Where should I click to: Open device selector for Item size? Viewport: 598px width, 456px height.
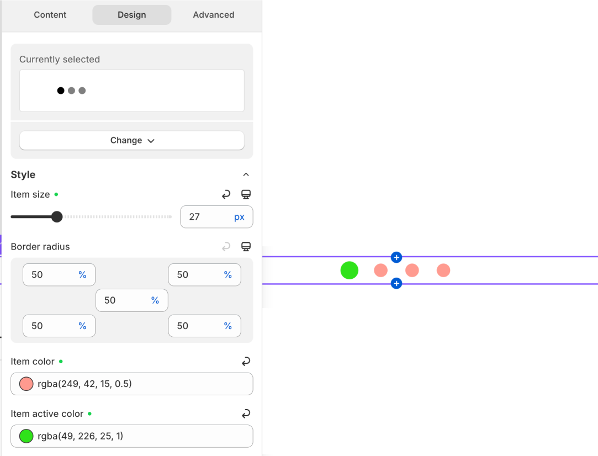[x=246, y=194]
